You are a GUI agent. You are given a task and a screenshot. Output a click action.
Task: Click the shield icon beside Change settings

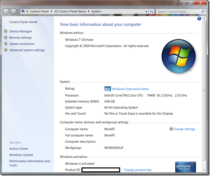click(171, 129)
